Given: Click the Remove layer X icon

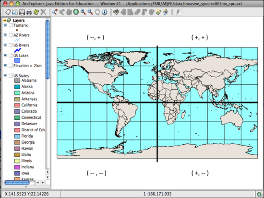Looking at the screenshot, I should [43, 12].
